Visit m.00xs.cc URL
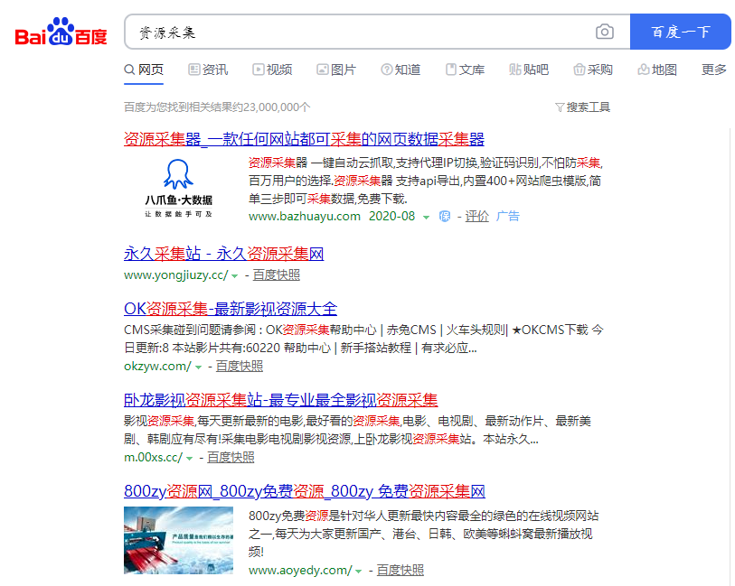The image size is (735, 586). click(154, 457)
